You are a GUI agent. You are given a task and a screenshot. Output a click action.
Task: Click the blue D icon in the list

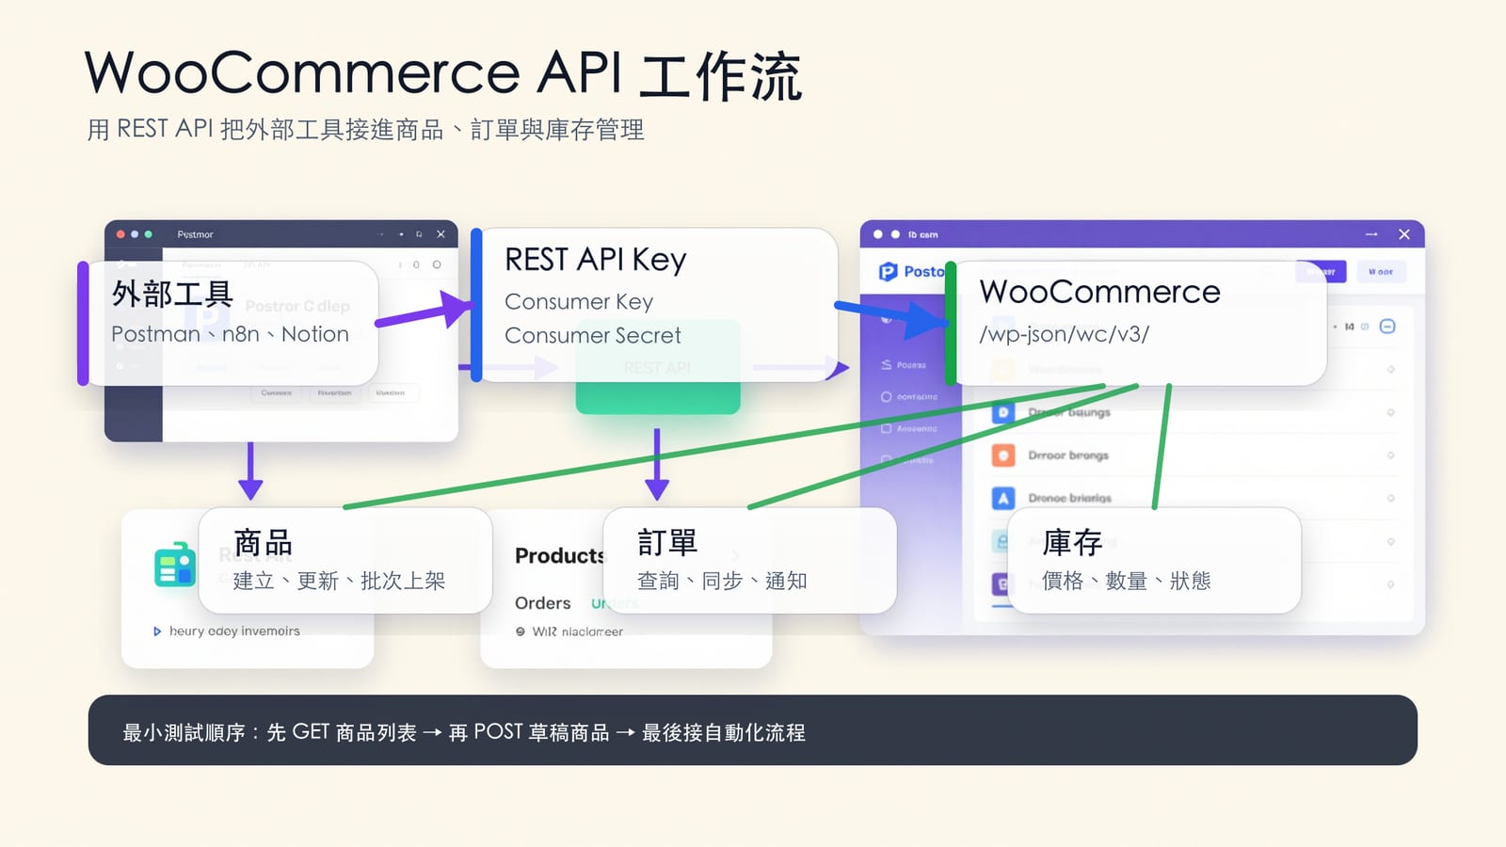(x=1003, y=412)
